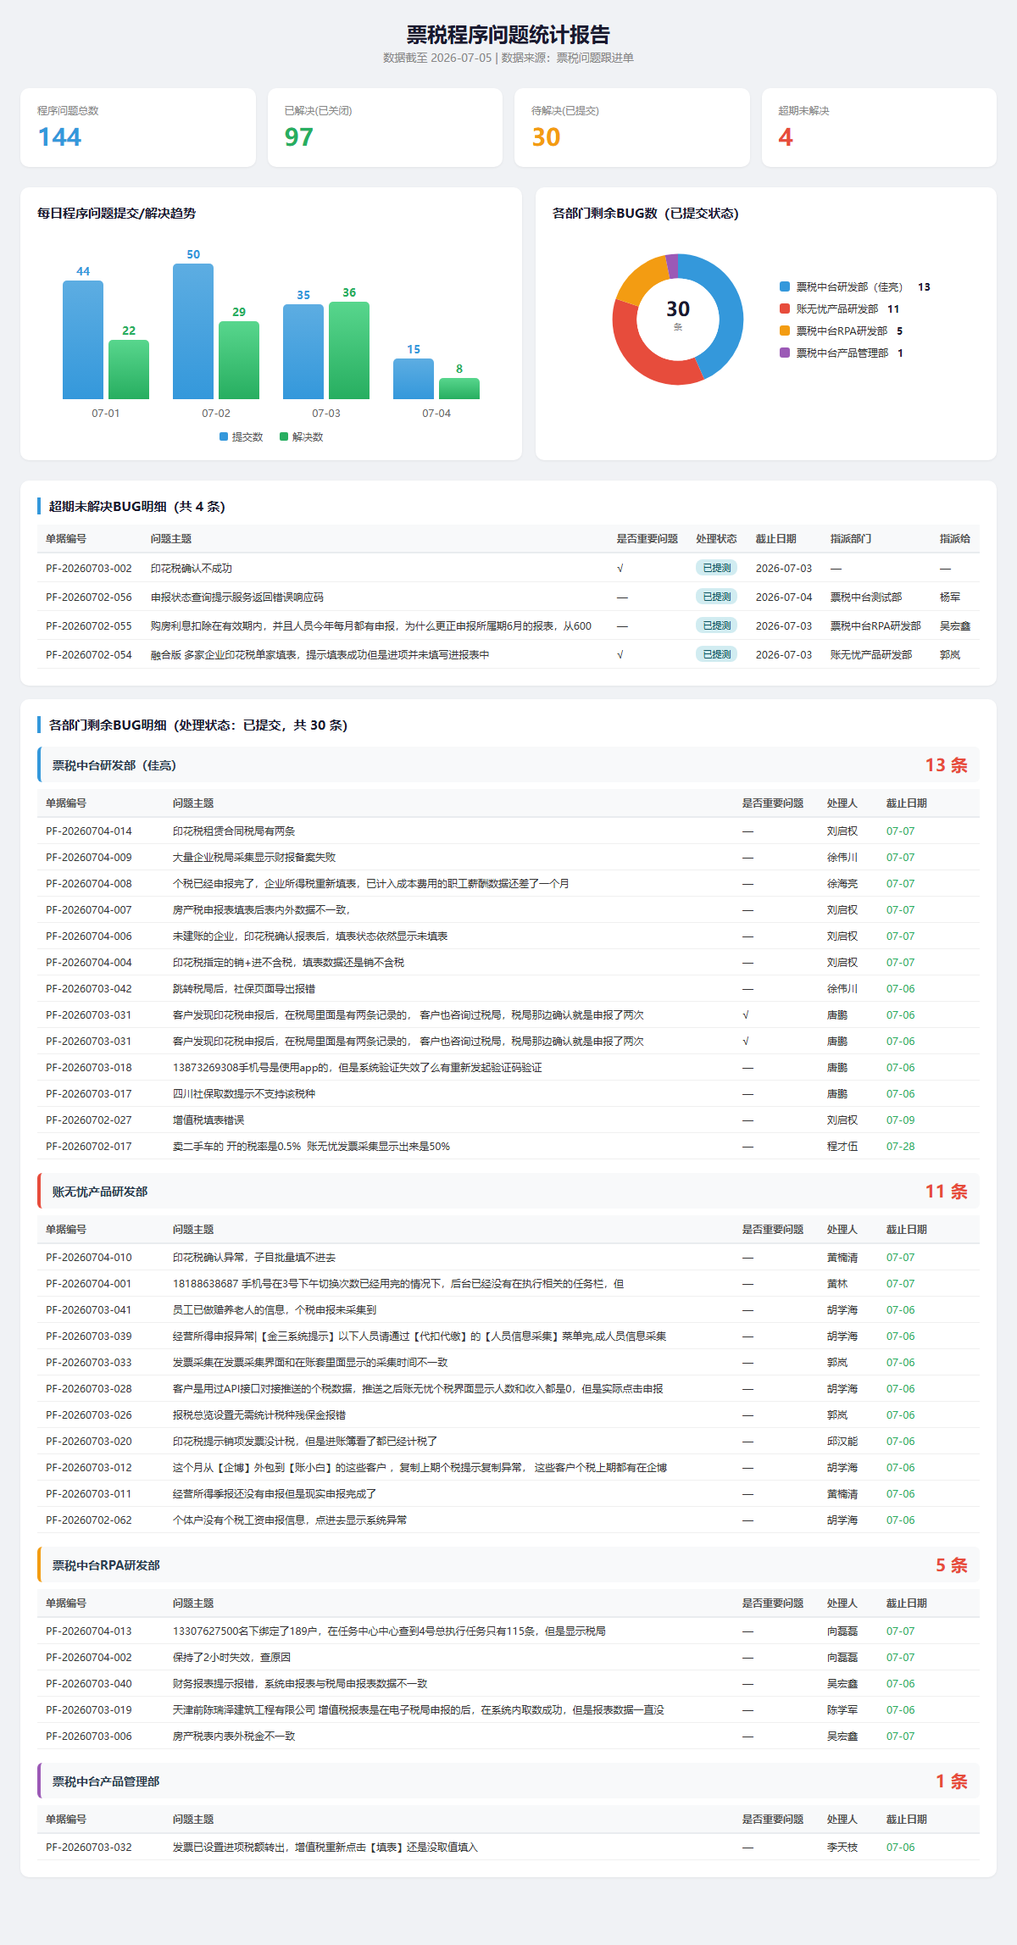Click the √ important mark for PF-20260703-002
Viewport: 1017px width, 1945px height.
pos(620,568)
